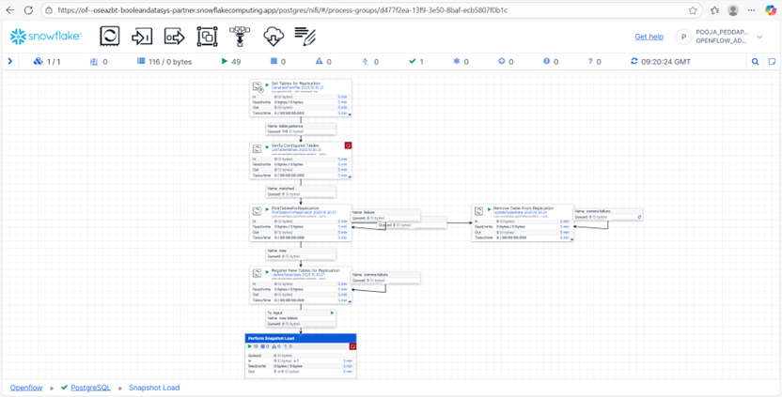Expand the left navigation panel chevron
Image resolution: width=782 pixels, height=397 pixels.
(9, 61)
